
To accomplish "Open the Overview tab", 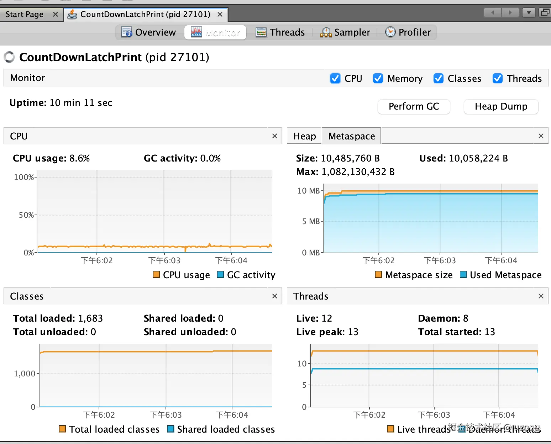I will [x=148, y=32].
